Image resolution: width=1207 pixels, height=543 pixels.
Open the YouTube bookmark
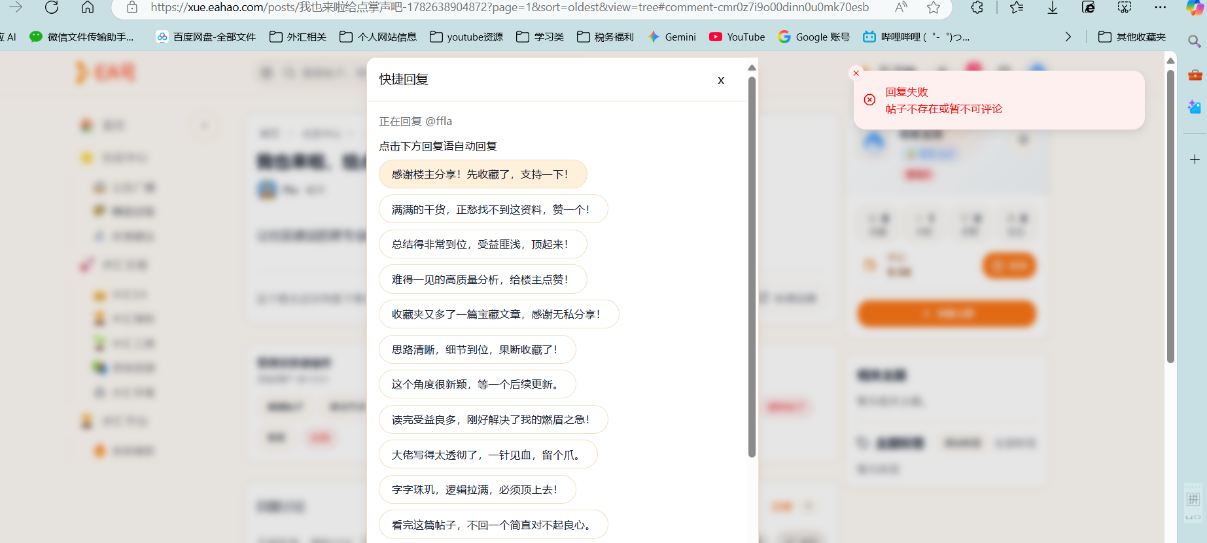[737, 37]
